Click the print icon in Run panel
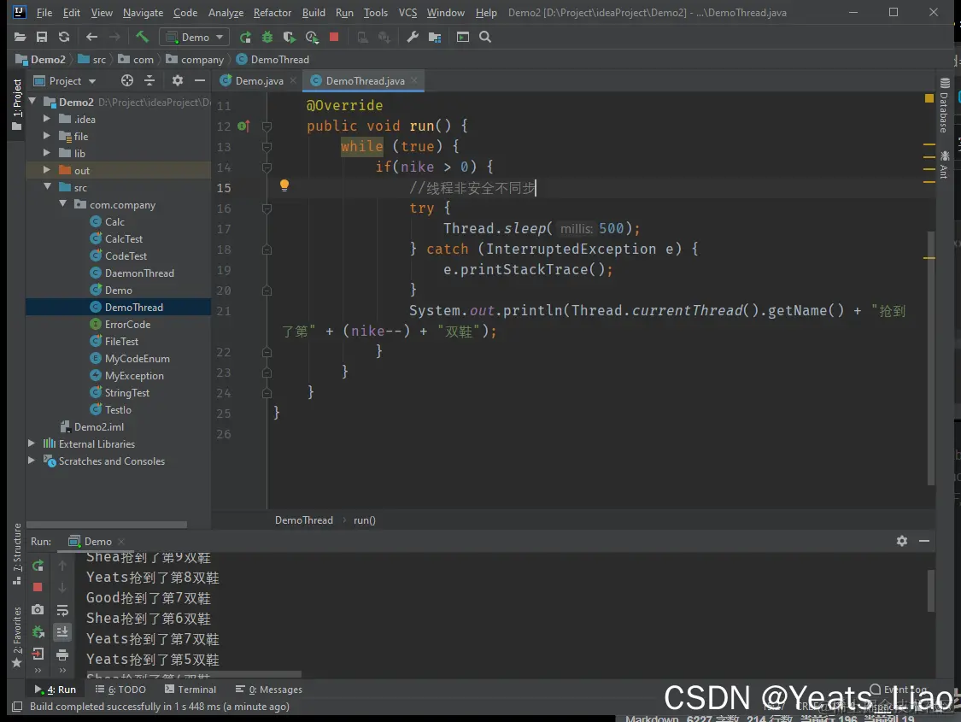 (x=62, y=654)
